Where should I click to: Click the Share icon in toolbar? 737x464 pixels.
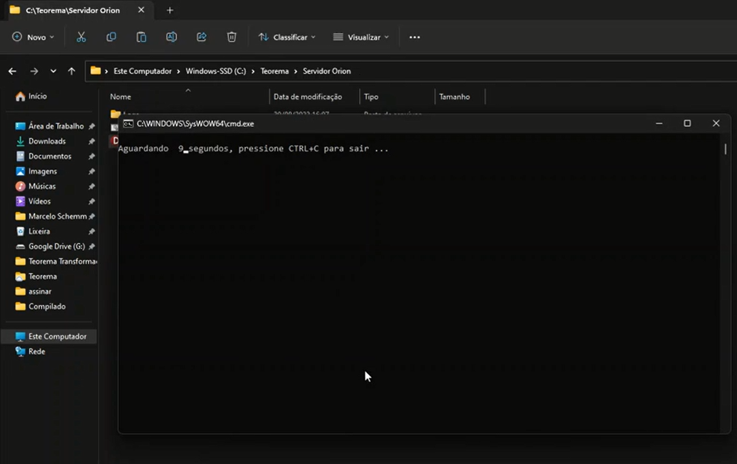click(x=202, y=37)
